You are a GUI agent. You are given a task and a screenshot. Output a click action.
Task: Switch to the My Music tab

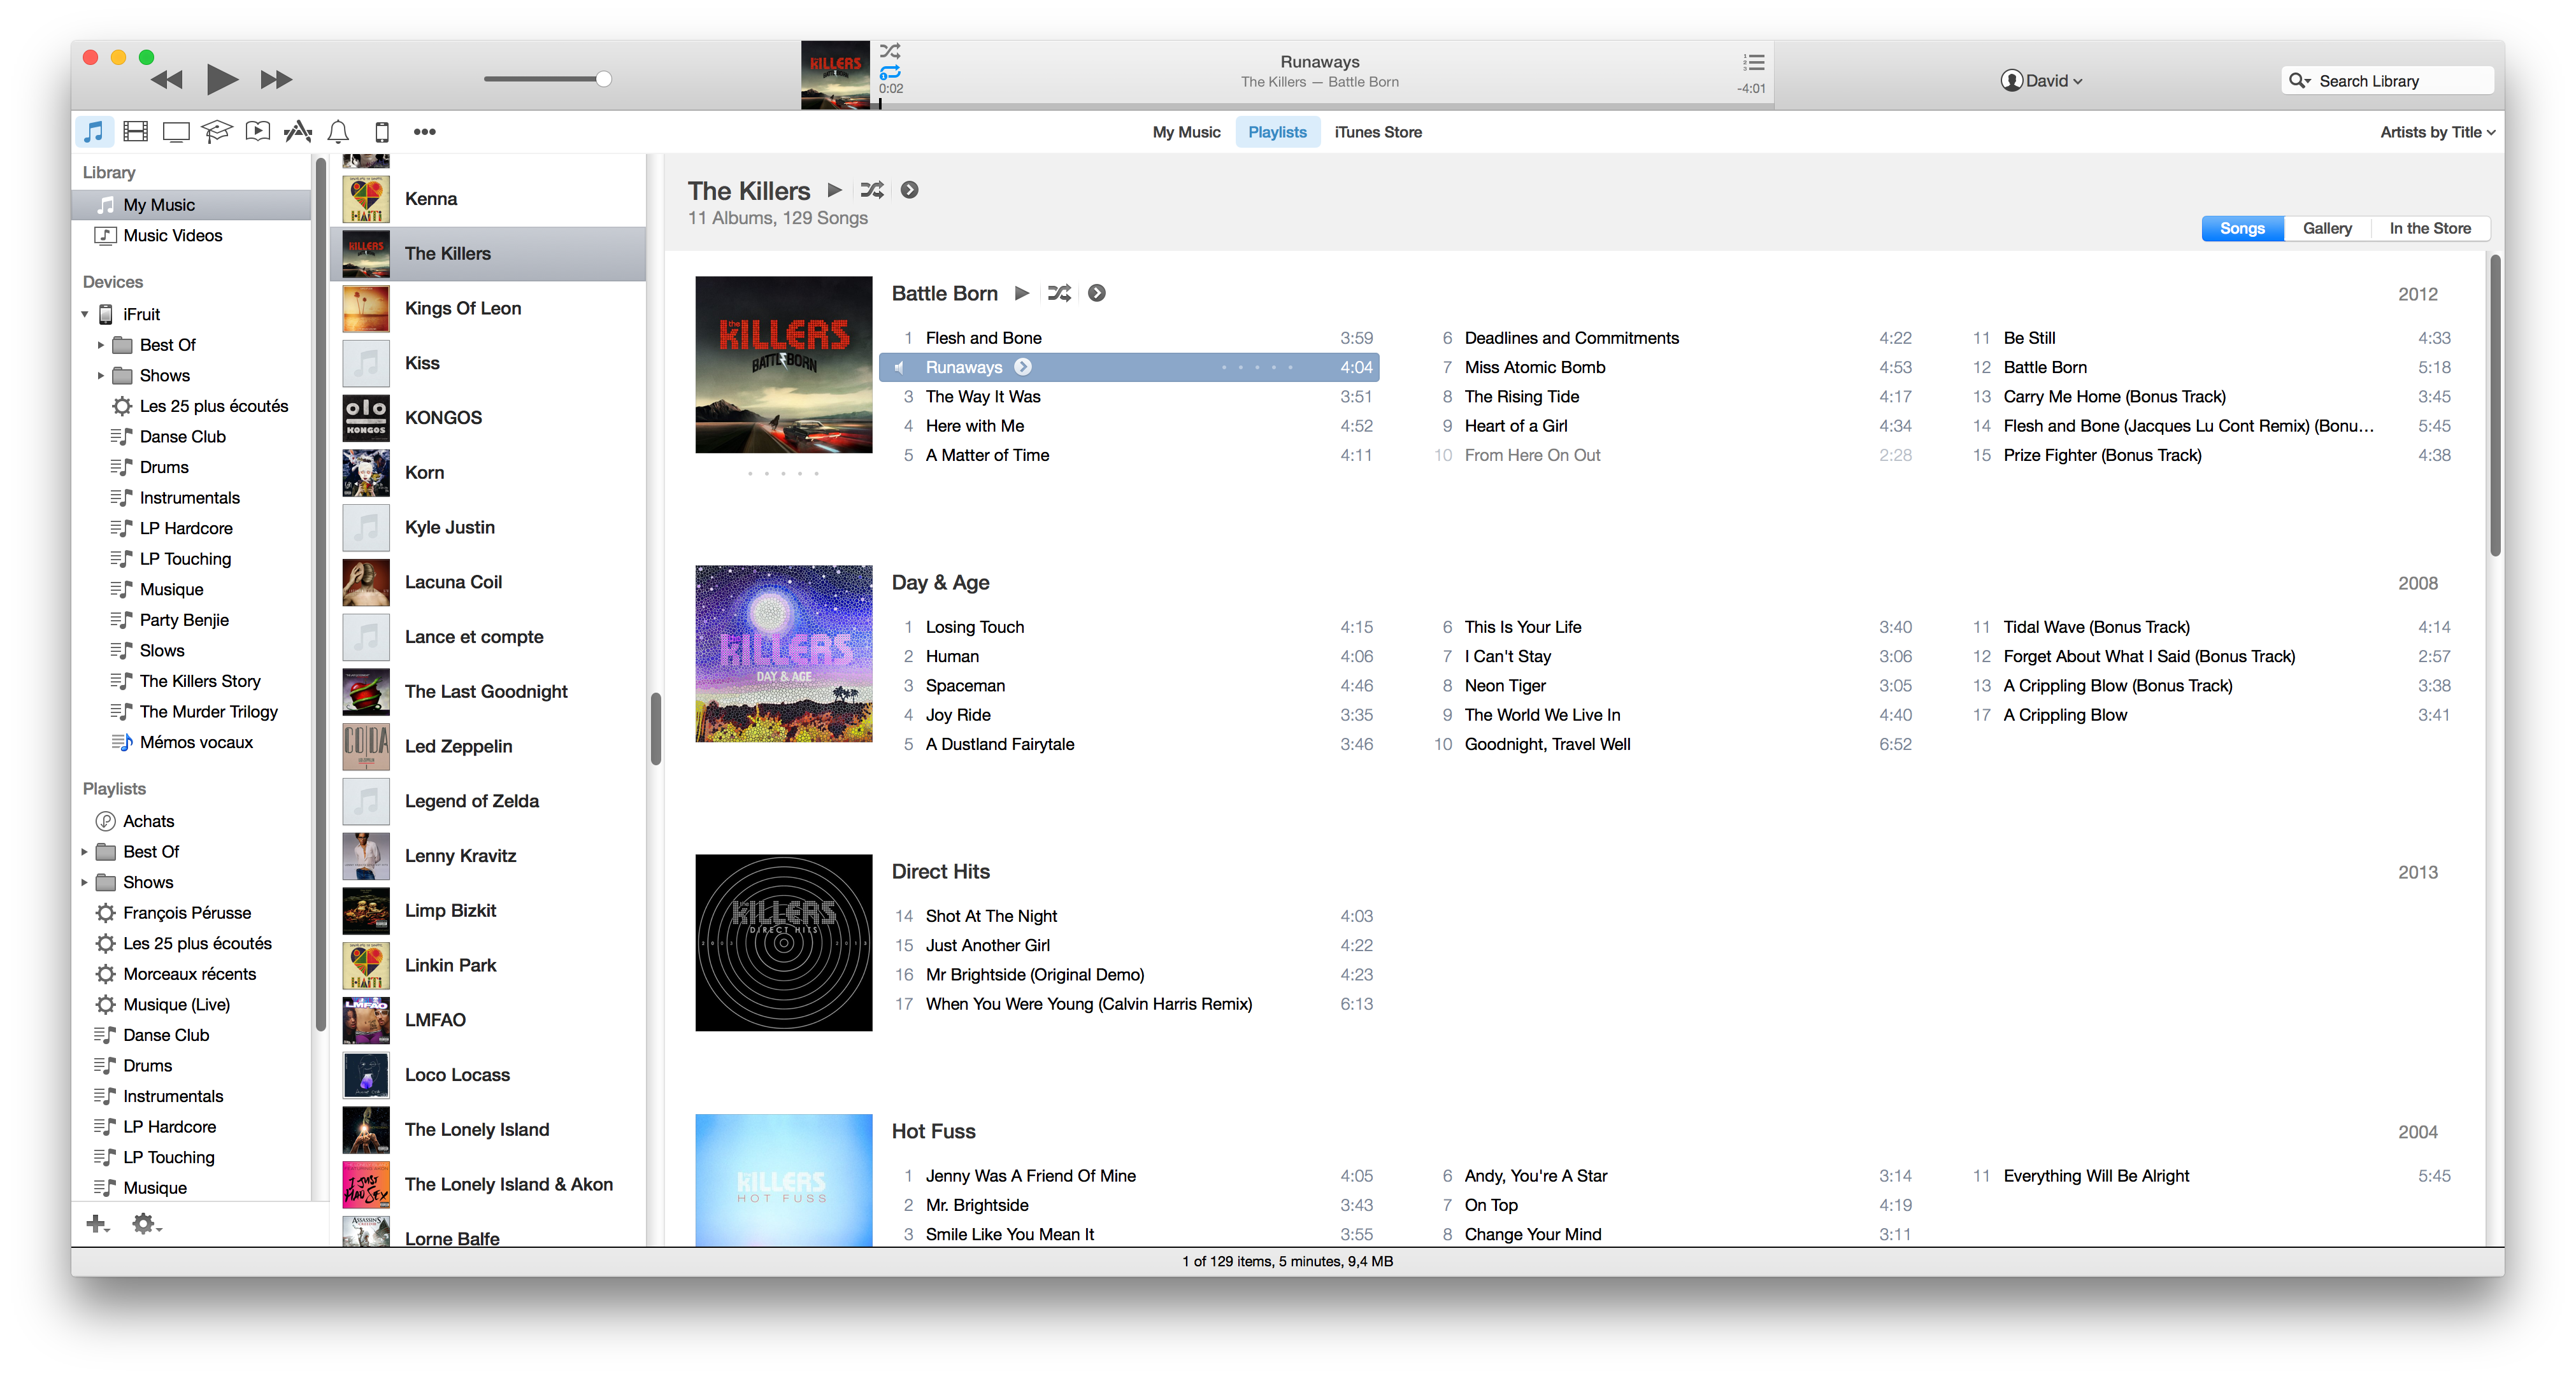1186,132
